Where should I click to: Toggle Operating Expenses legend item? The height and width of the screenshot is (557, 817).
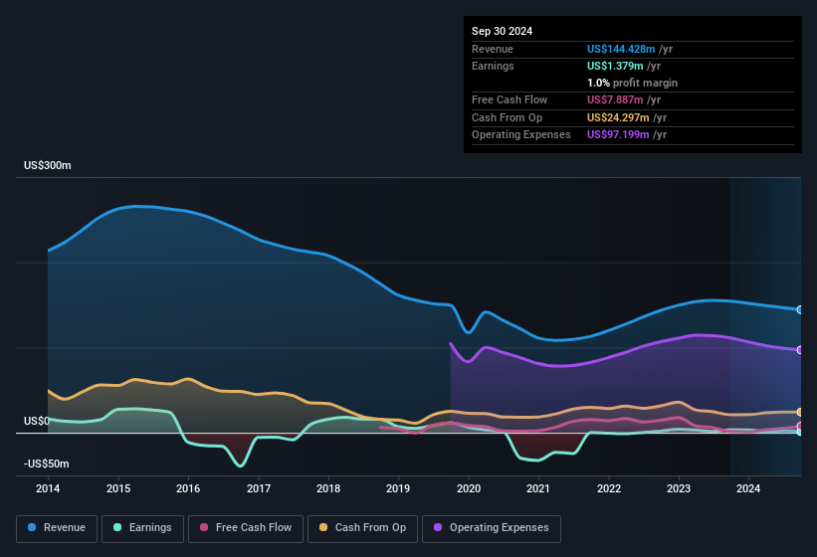pyautogui.click(x=492, y=527)
